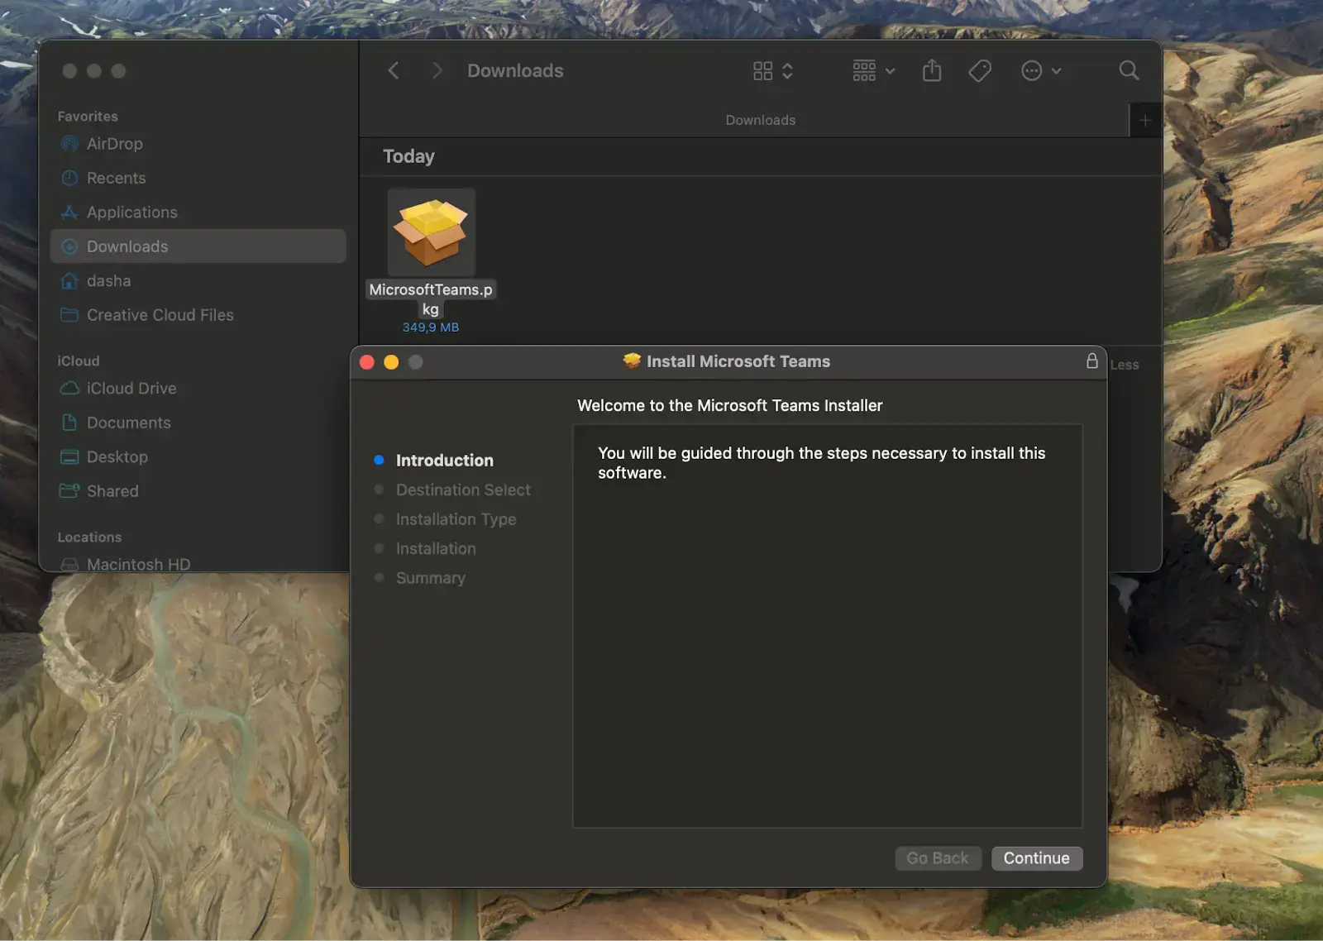This screenshot has width=1323, height=941.
Task: Select the Destination Select installer step
Action: pos(463,490)
